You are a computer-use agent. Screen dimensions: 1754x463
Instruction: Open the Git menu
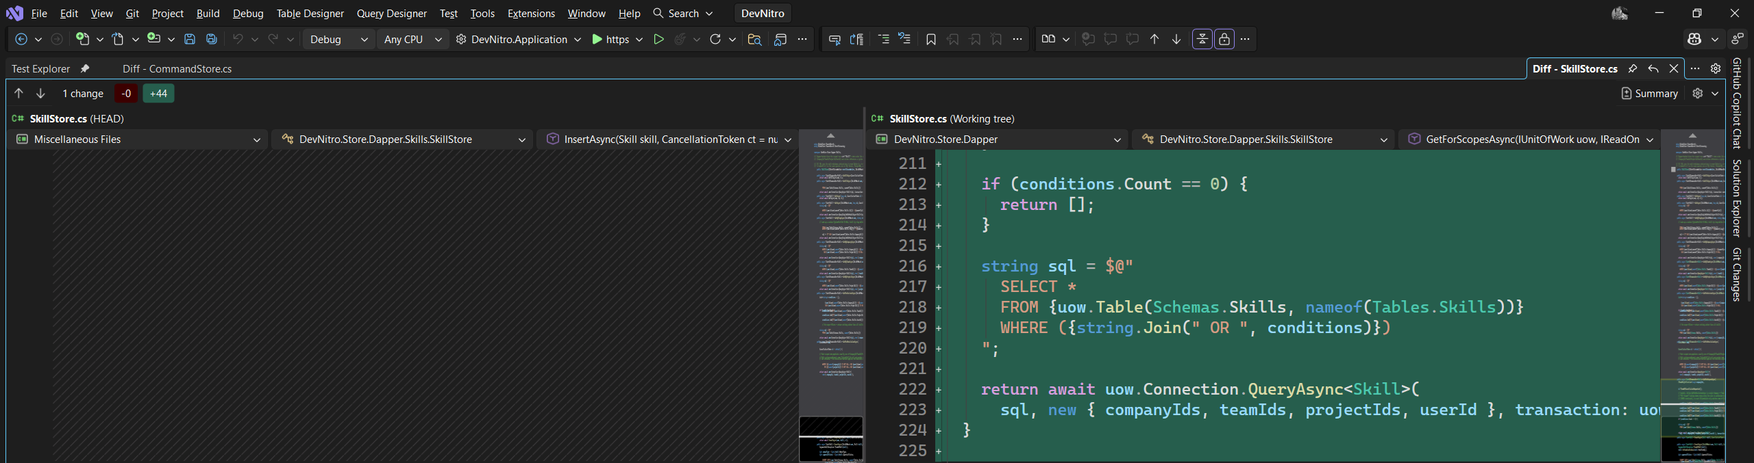tap(132, 13)
